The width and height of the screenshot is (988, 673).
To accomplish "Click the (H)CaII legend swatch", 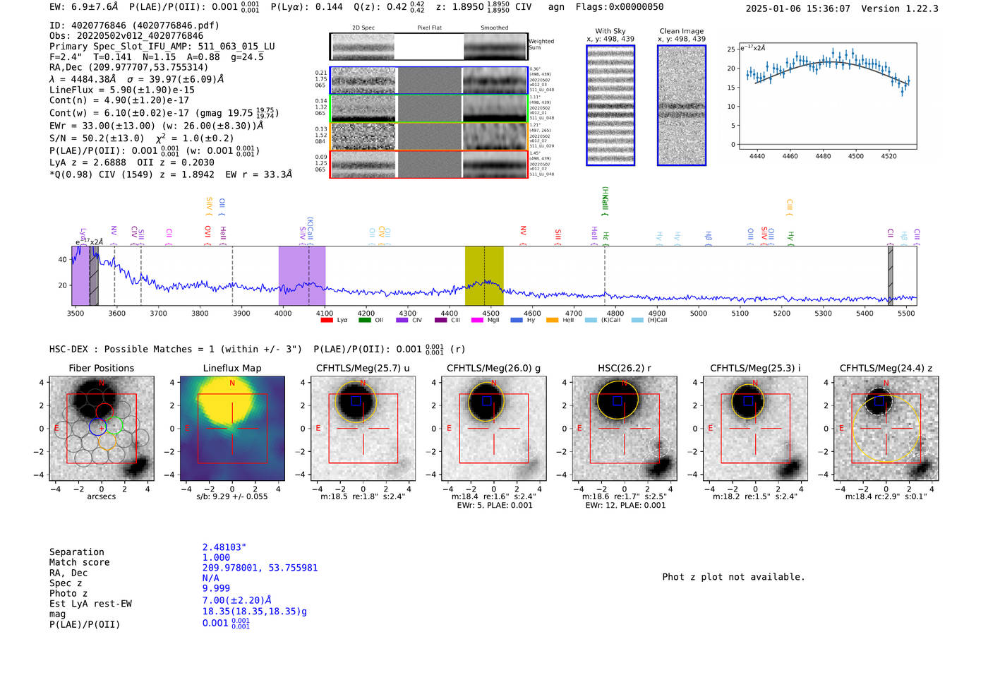I will click(x=637, y=321).
